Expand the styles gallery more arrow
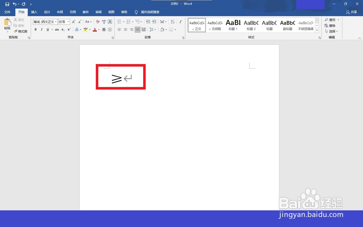Image resolution: width=363 pixels, height=227 pixels. [317, 31]
